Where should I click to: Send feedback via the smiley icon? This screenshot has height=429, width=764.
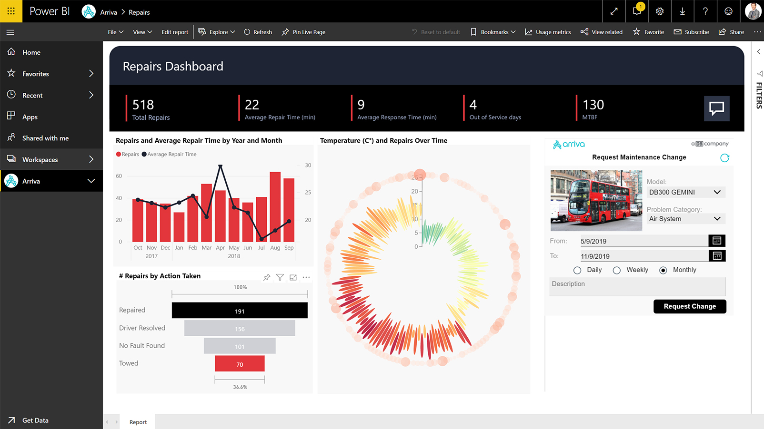pyautogui.click(x=728, y=11)
